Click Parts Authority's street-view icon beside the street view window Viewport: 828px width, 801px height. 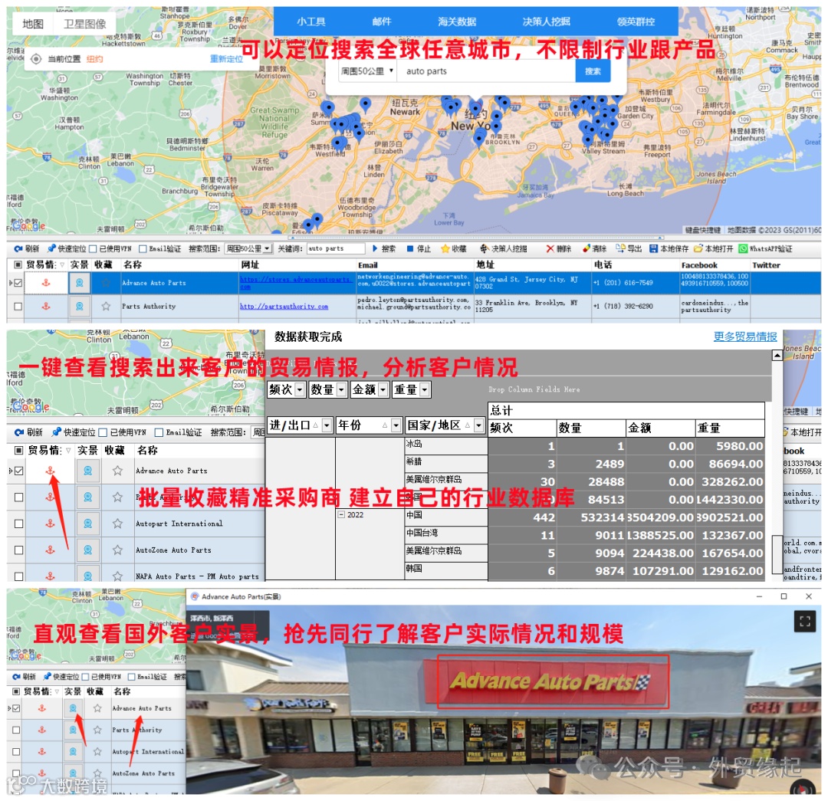coord(73,730)
